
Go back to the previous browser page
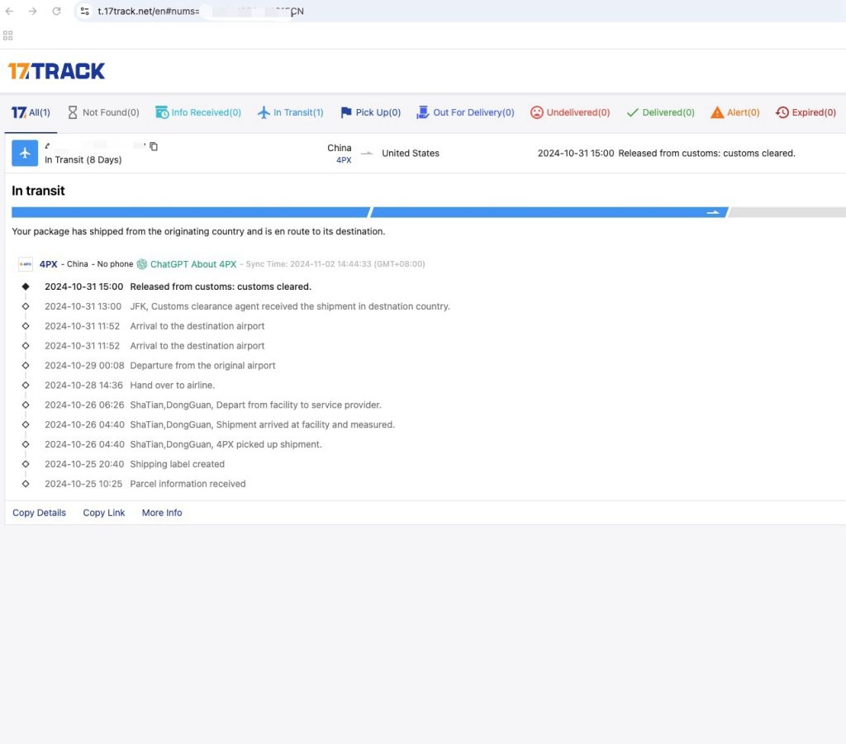coord(9,11)
